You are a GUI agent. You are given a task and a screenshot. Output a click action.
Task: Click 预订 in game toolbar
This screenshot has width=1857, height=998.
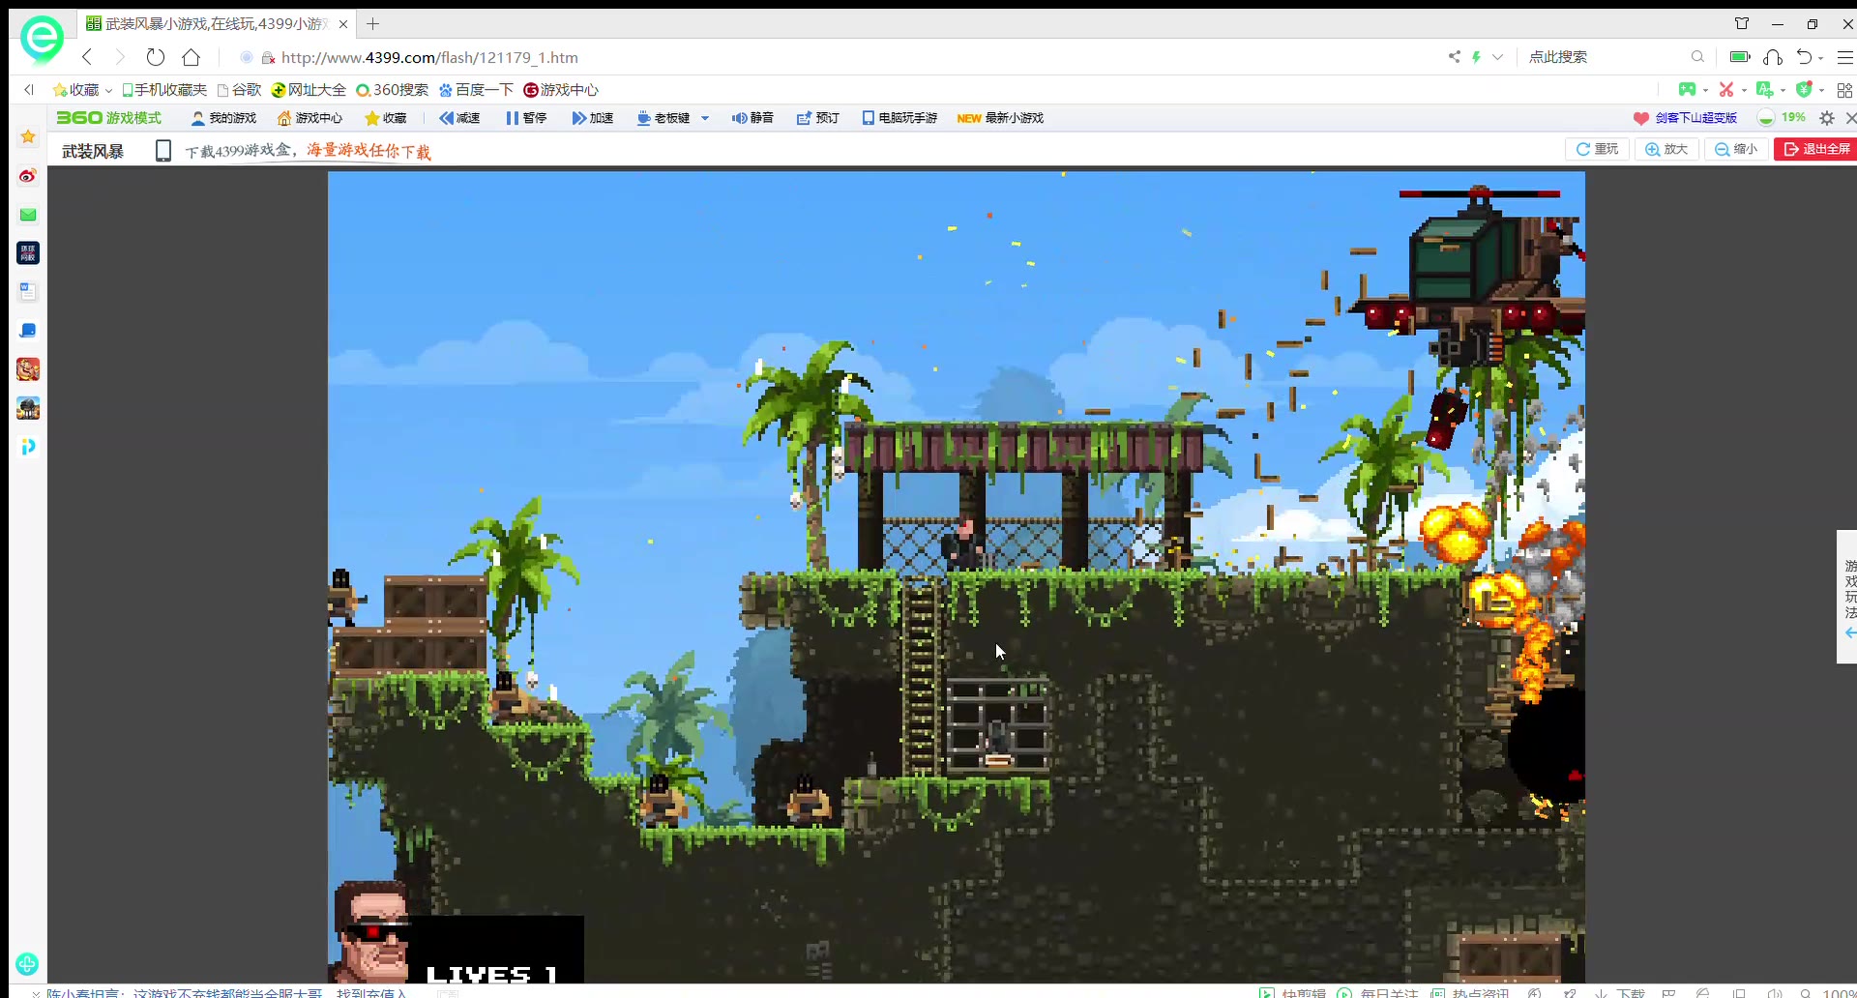coord(818,118)
